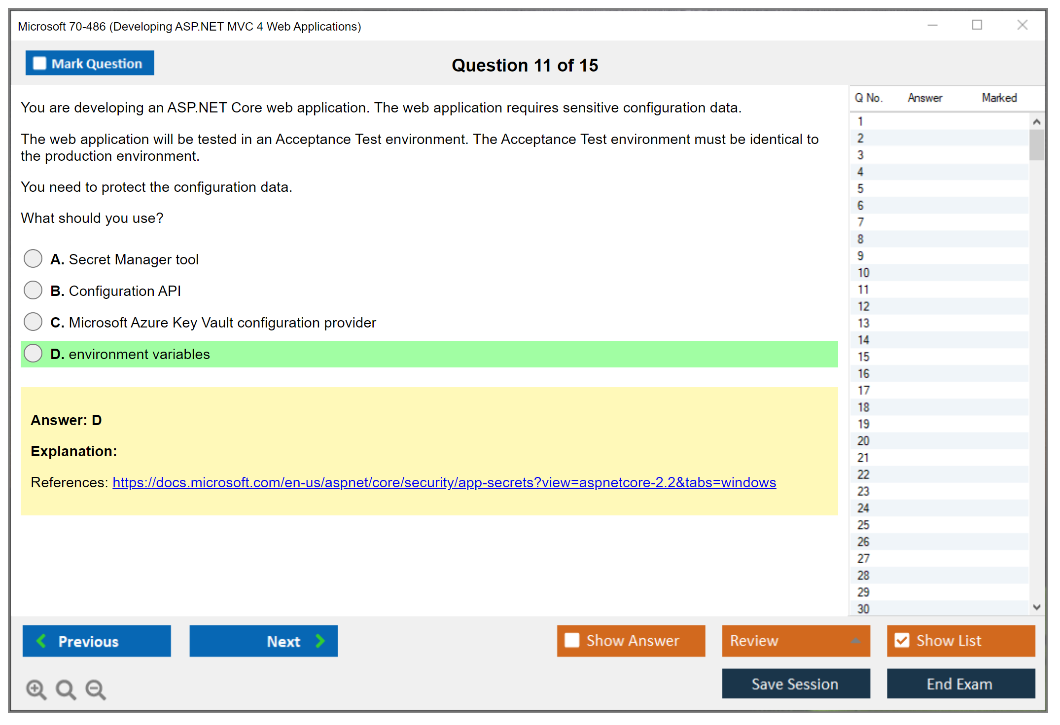Minimize the exam window
This screenshot has height=725, width=1060.
[932, 25]
